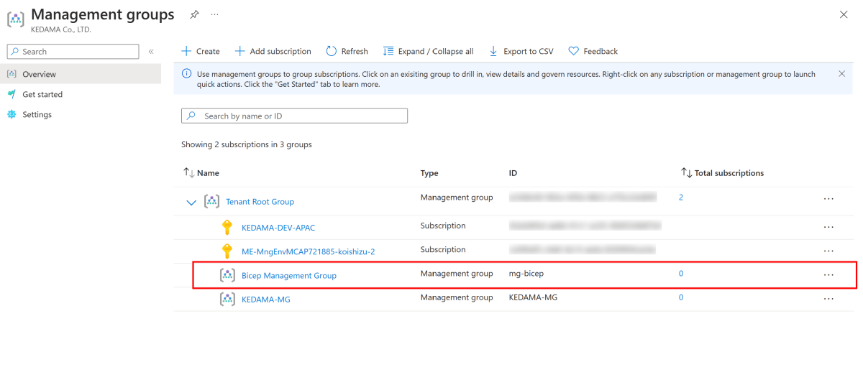
Task: Create a new management group
Action: click(x=201, y=51)
